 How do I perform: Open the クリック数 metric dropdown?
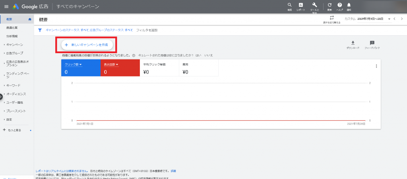(73, 65)
